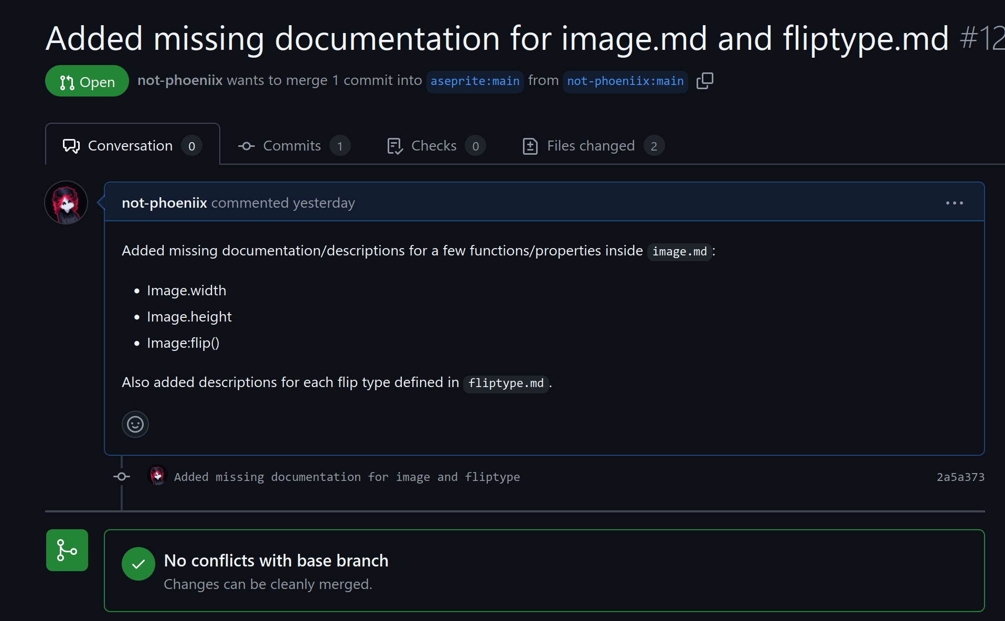Image resolution: width=1005 pixels, height=621 pixels.
Task: Open the Conversation tab
Action: click(133, 145)
